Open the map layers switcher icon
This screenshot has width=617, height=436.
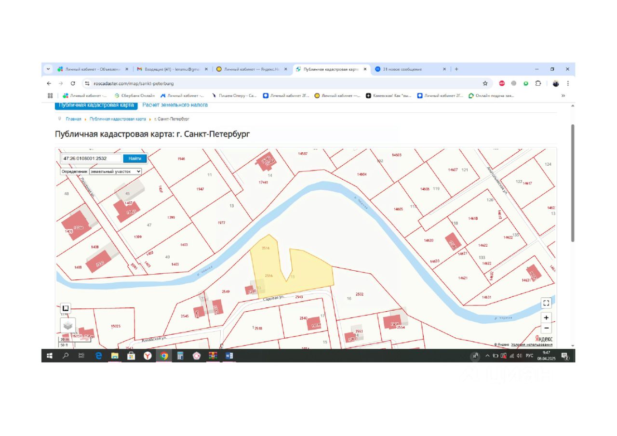click(67, 325)
